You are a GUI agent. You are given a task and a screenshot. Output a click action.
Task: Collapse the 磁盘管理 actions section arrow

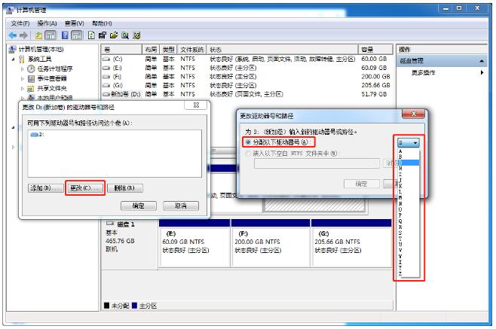coord(482,61)
